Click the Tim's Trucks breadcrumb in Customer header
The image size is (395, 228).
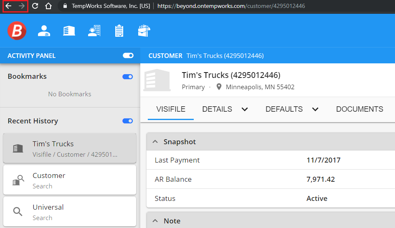point(225,56)
